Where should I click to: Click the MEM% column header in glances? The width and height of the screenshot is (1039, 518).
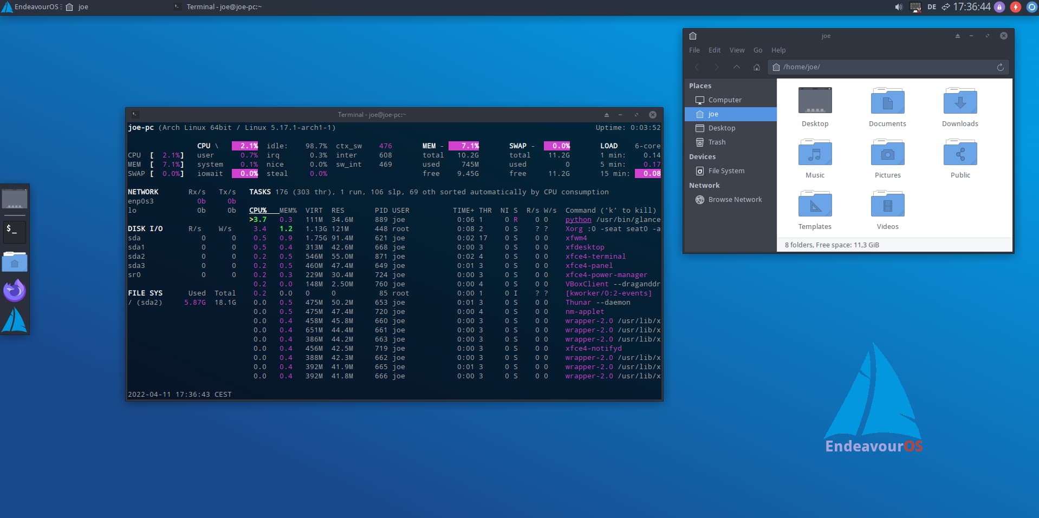288,211
